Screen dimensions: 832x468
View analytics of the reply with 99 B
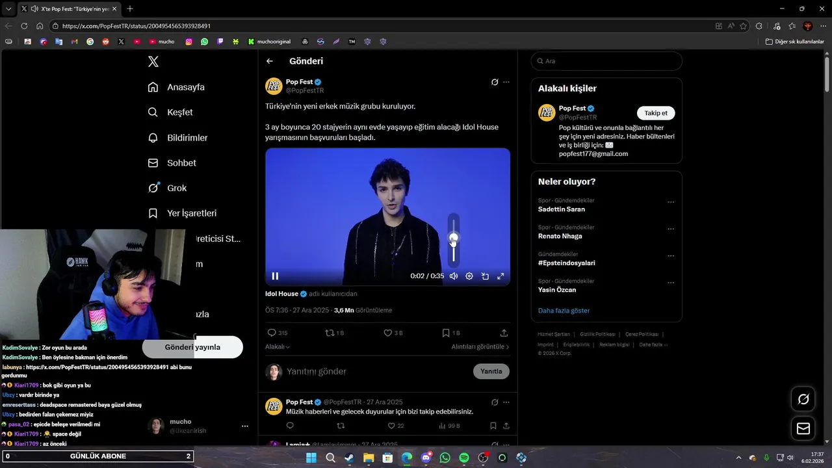[x=450, y=426]
